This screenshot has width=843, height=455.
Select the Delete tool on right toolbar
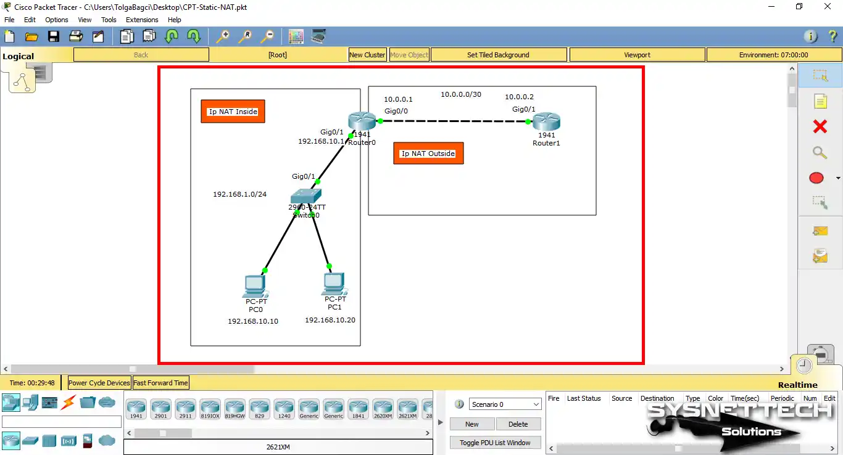click(820, 126)
